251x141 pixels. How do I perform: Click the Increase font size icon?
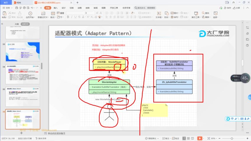pyautogui.click(x=97, y=13)
